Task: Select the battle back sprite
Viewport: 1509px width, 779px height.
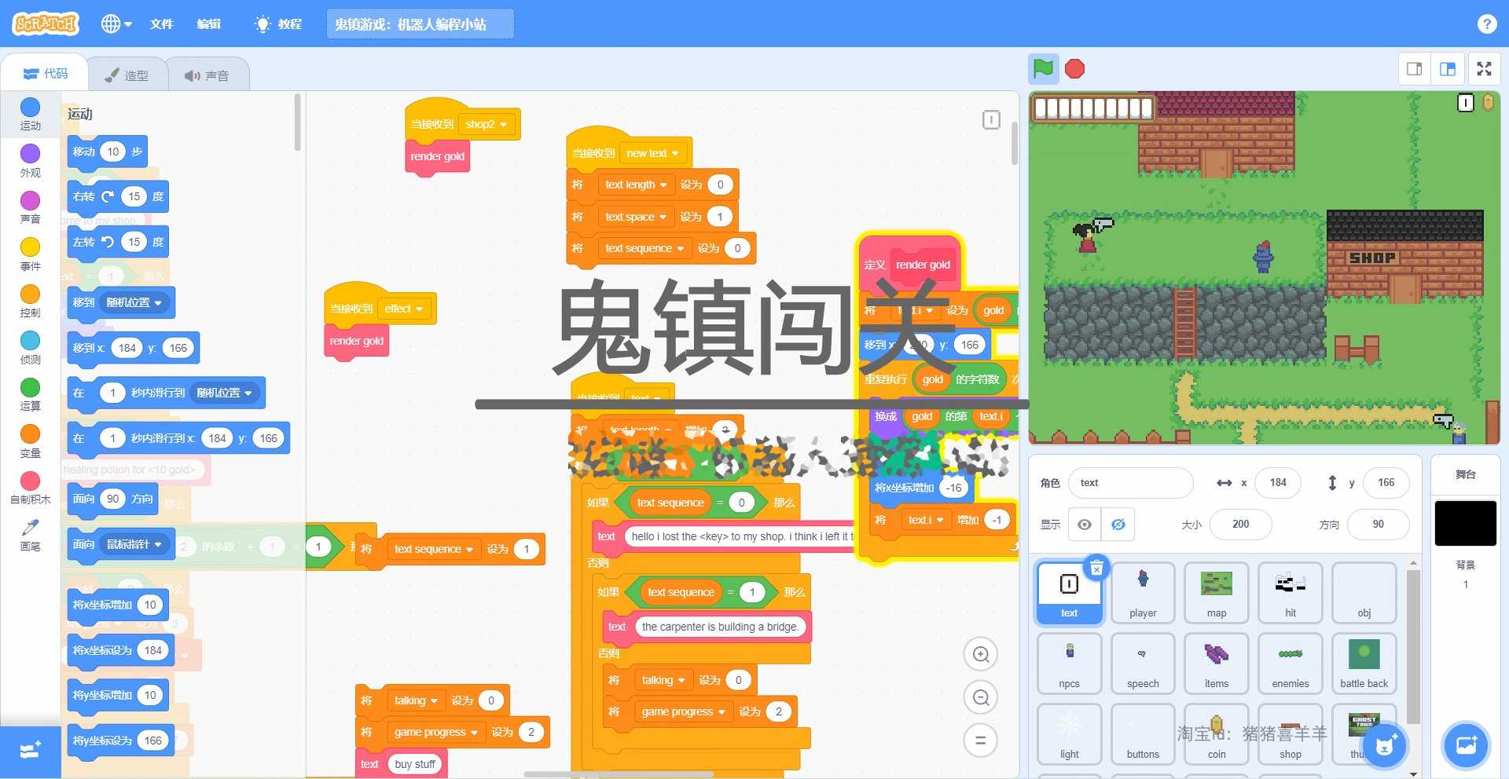Action: (x=1364, y=664)
